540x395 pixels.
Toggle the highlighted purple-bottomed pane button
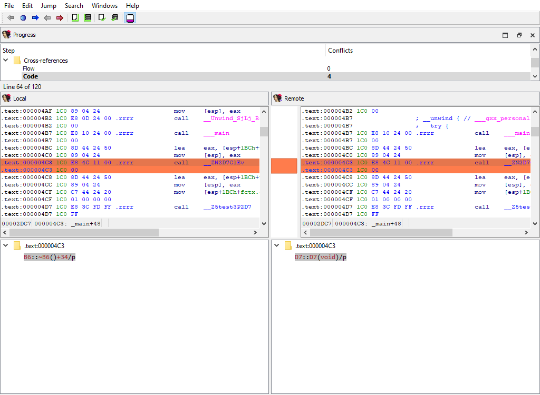point(130,18)
